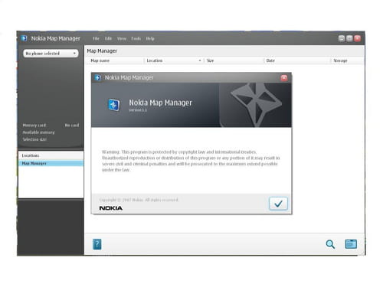This screenshot has width=383, height=287.
Task: Expand the 'No phone selected' dropdown
Action: (51, 54)
